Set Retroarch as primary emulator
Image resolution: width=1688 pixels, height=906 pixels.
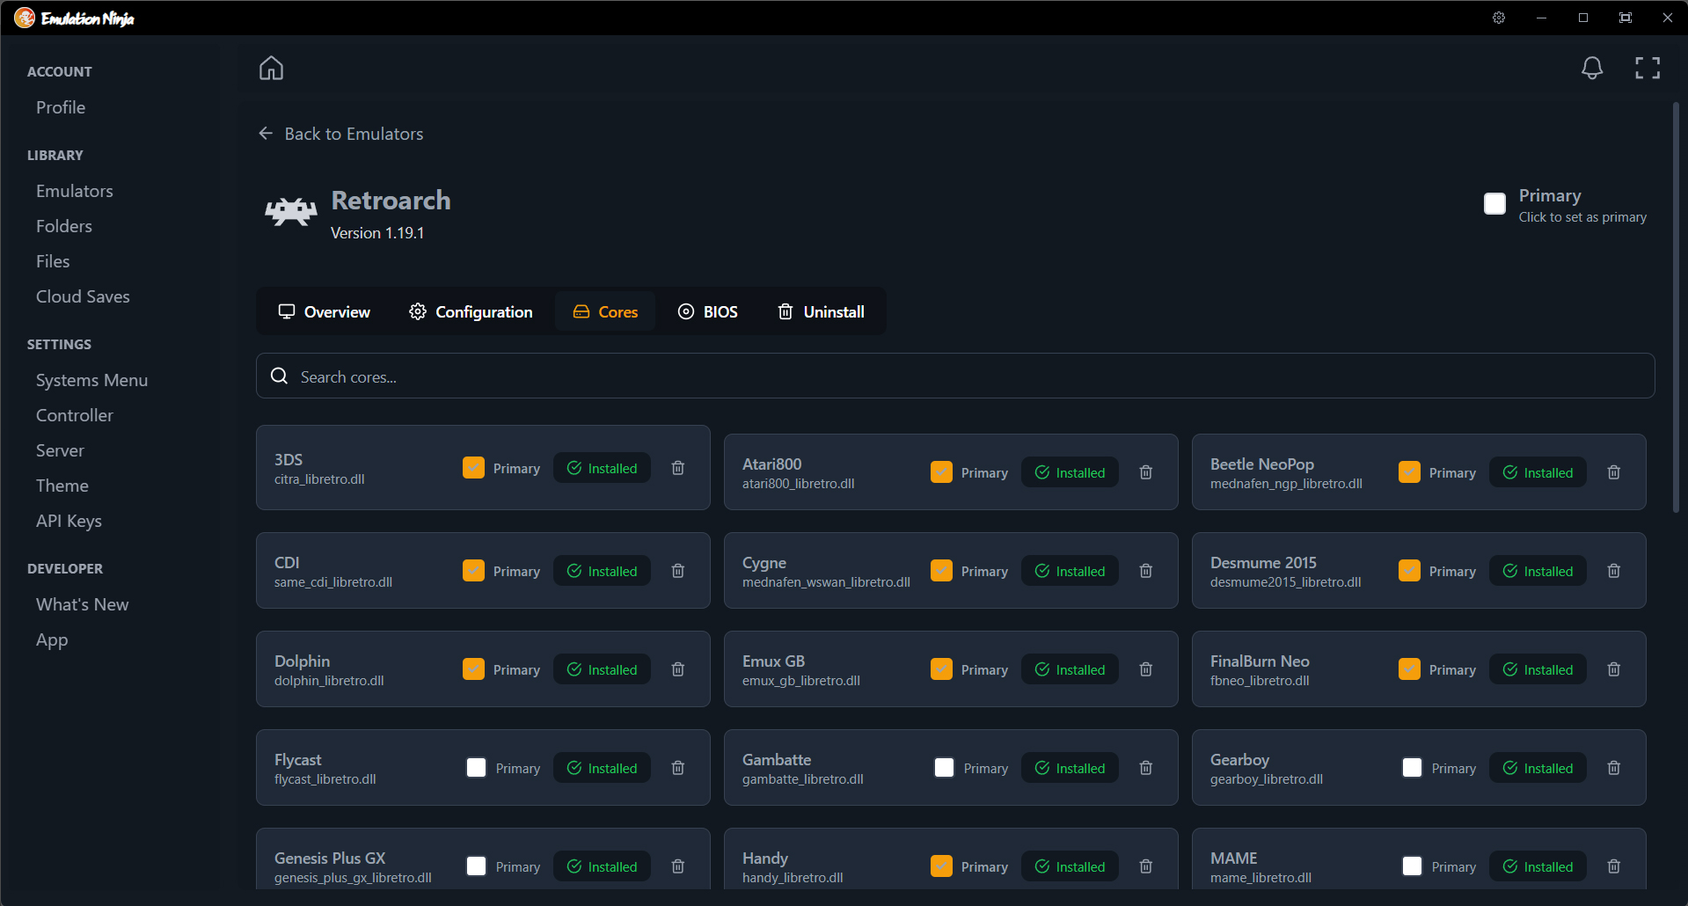pos(1494,203)
